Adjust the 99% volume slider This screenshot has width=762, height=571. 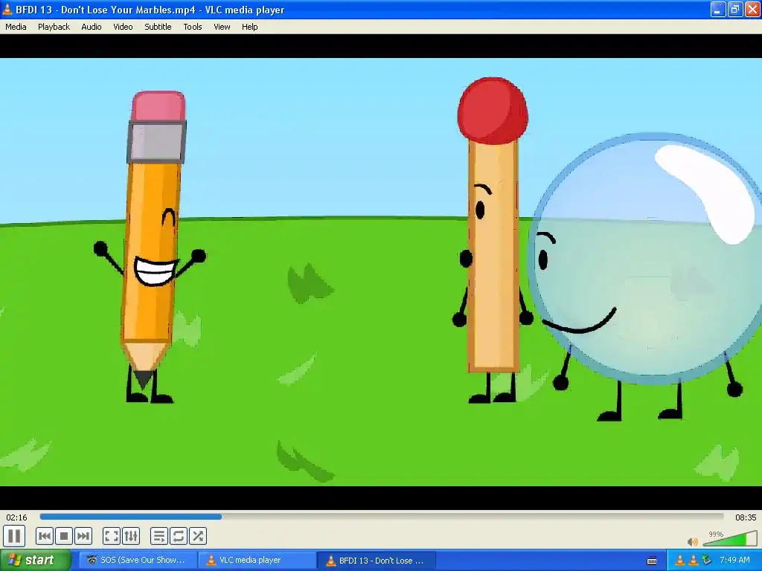coord(729,539)
